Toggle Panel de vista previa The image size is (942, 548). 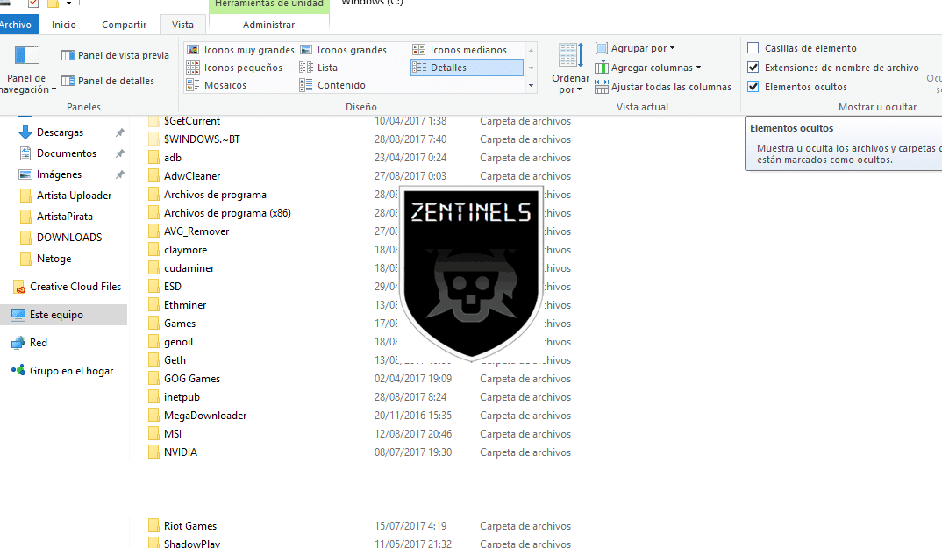116,55
